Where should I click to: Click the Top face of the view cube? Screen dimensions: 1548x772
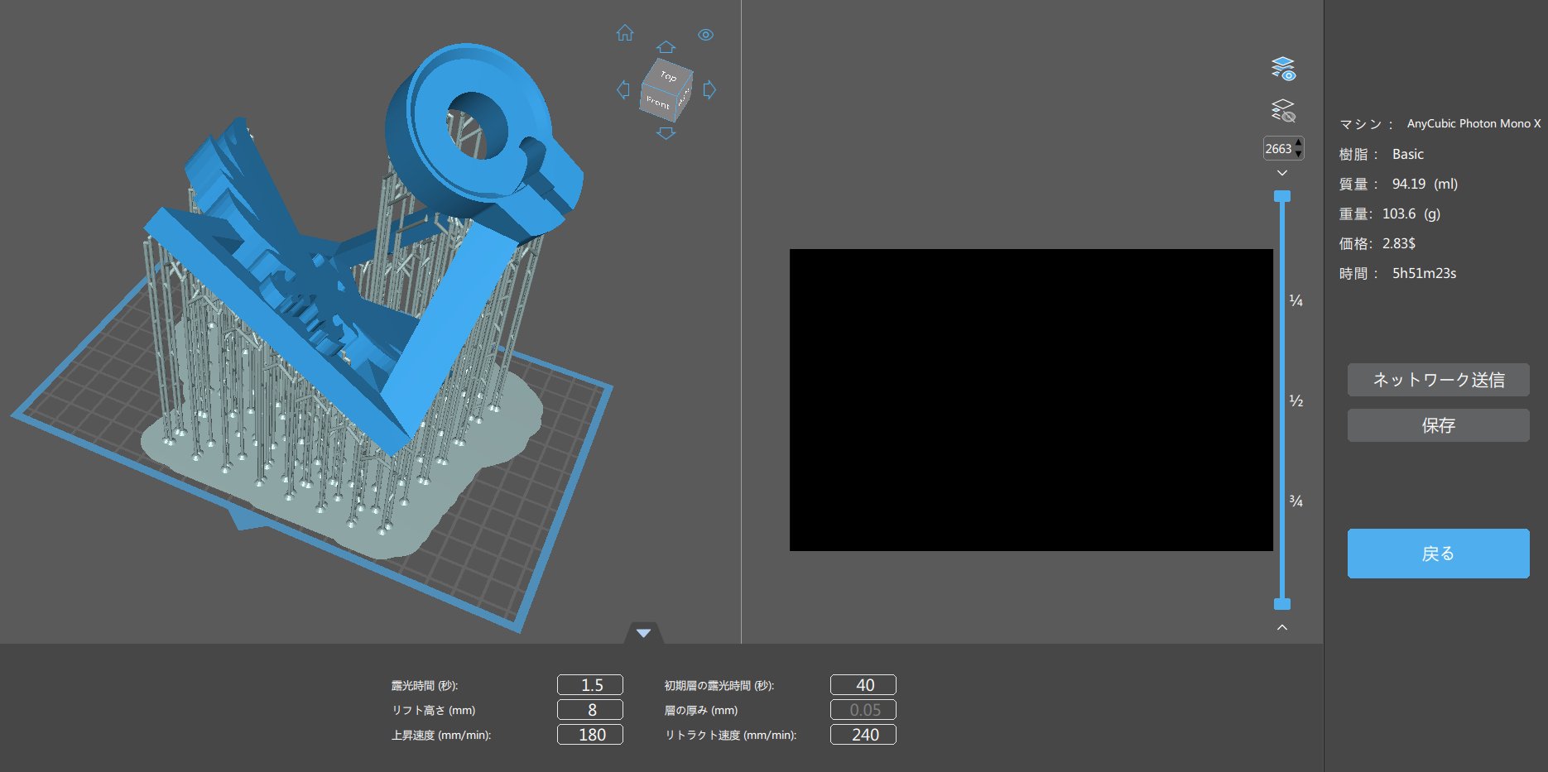[668, 76]
